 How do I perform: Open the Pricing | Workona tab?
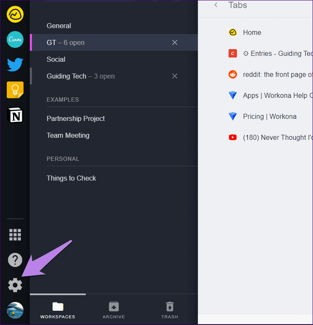pos(270,116)
